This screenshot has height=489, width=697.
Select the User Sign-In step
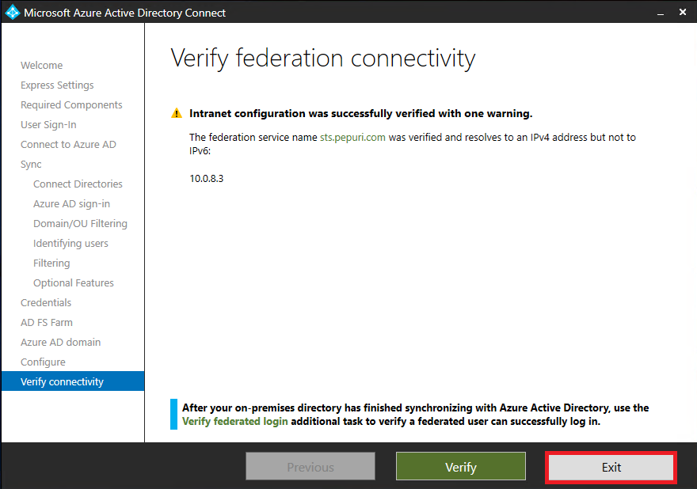tap(48, 125)
